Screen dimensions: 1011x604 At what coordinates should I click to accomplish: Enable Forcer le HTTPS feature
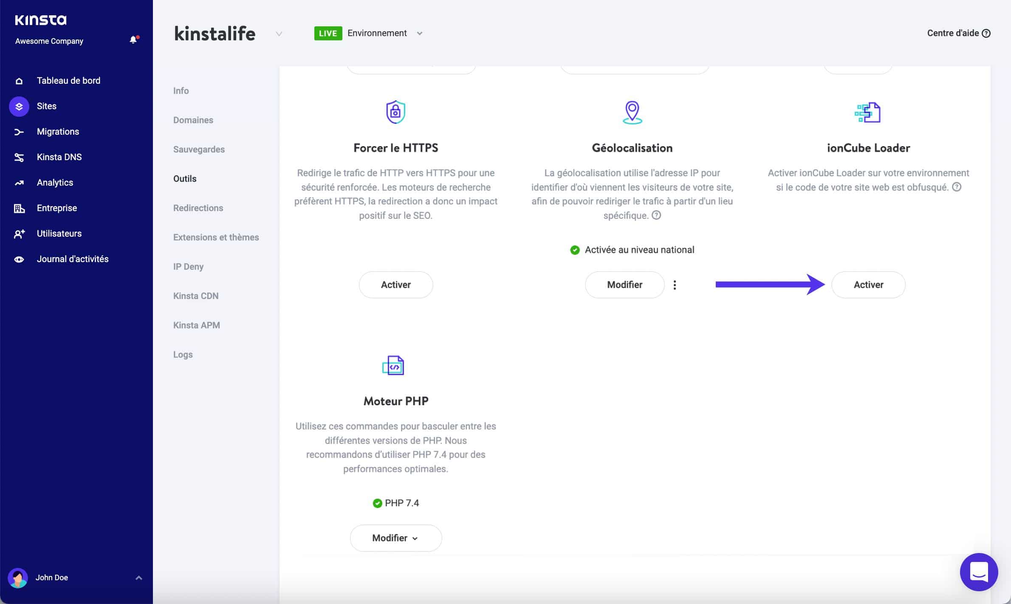[x=395, y=284]
